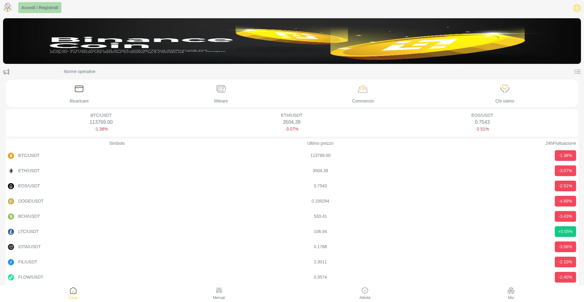Click the green +0.55% LTC badge
This screenshot has height=302, width=584.
click(x=565, y=231)
